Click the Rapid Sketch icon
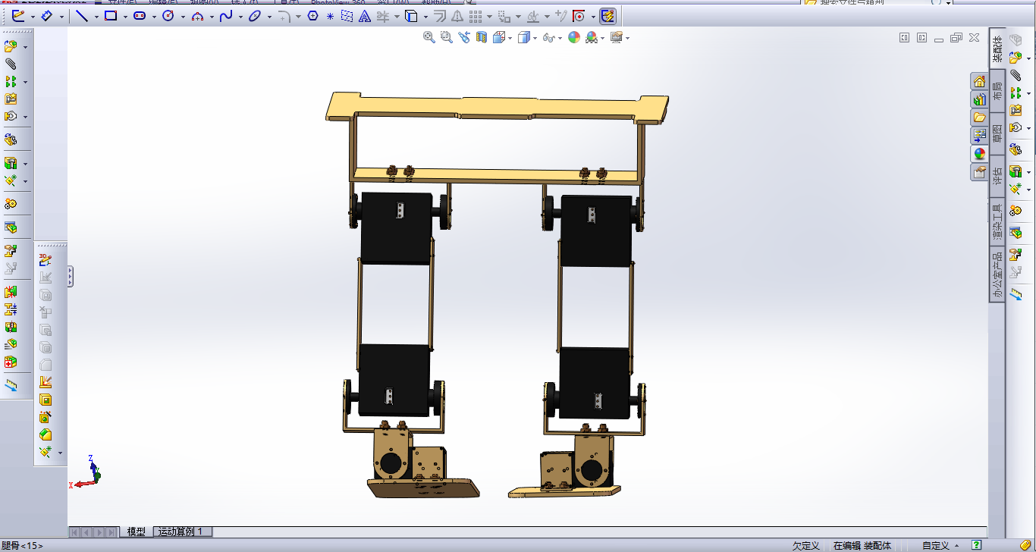 pos(607,15)
